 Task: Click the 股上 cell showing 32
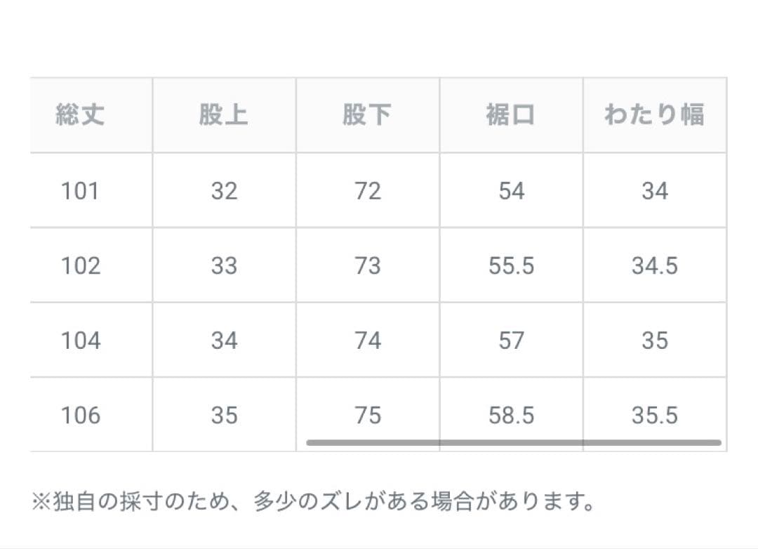coord(224,190)
